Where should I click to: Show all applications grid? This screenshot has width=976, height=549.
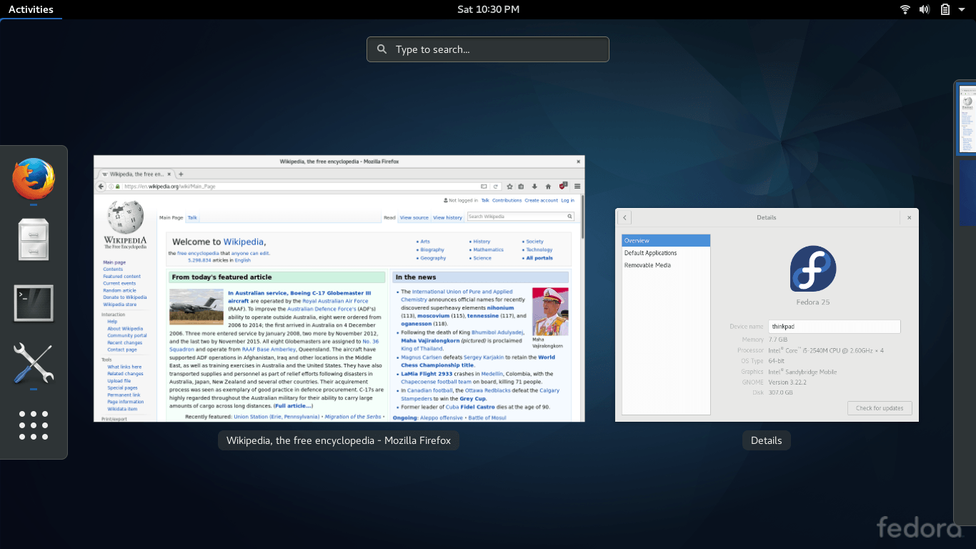click(34, 425)
